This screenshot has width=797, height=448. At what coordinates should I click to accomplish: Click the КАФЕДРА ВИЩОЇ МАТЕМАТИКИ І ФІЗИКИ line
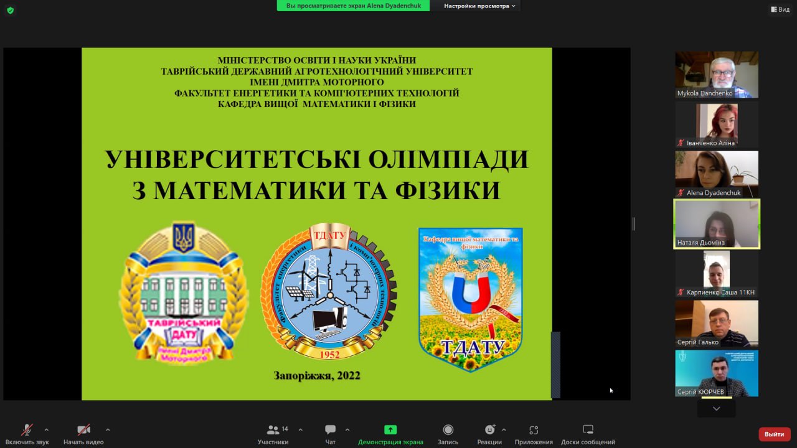point(317,104)
